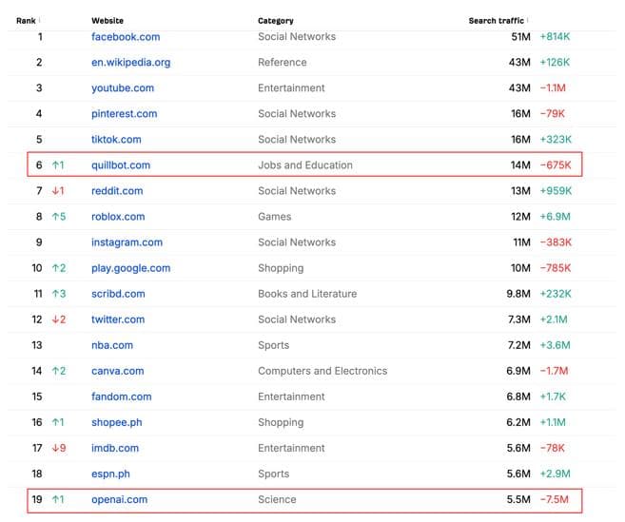Click the twitter.com link

[x=118, y=319]
